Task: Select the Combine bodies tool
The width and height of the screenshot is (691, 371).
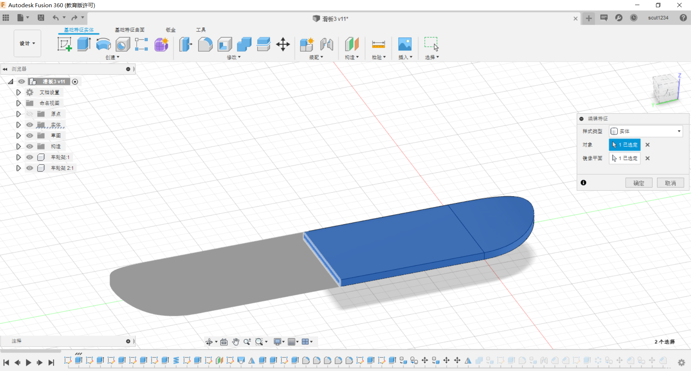Action: (x=244, y=44)
